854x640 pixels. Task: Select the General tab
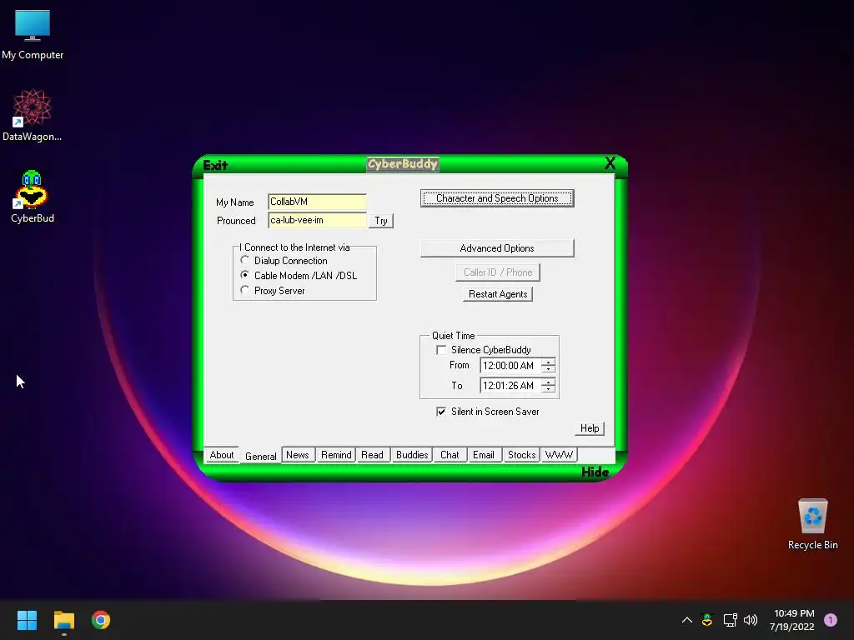[260, 456]
